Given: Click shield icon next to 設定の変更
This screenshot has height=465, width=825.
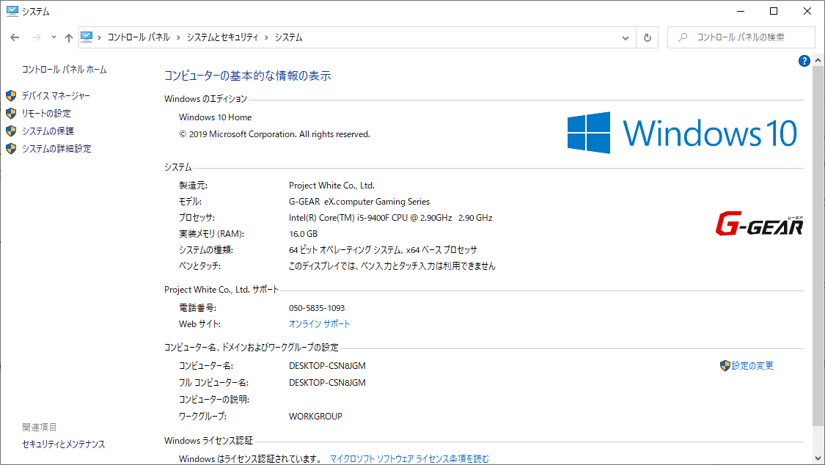Looking at the screenshot, I should (x=725, y=365).
